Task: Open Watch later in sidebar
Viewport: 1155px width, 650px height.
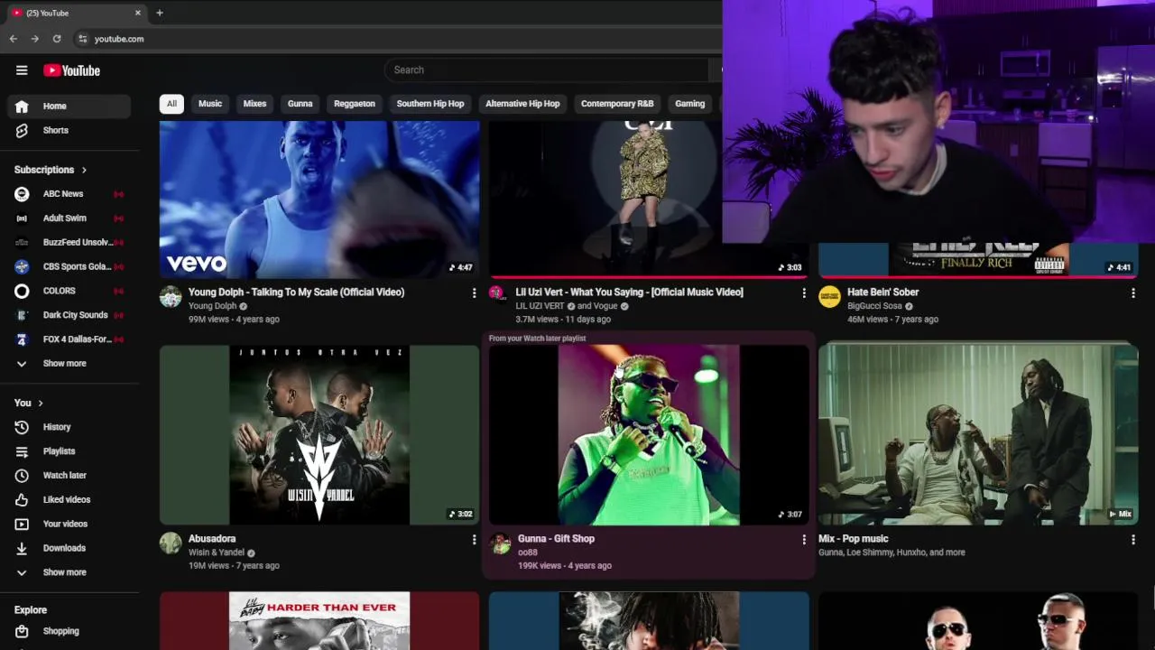Action: 69,475
